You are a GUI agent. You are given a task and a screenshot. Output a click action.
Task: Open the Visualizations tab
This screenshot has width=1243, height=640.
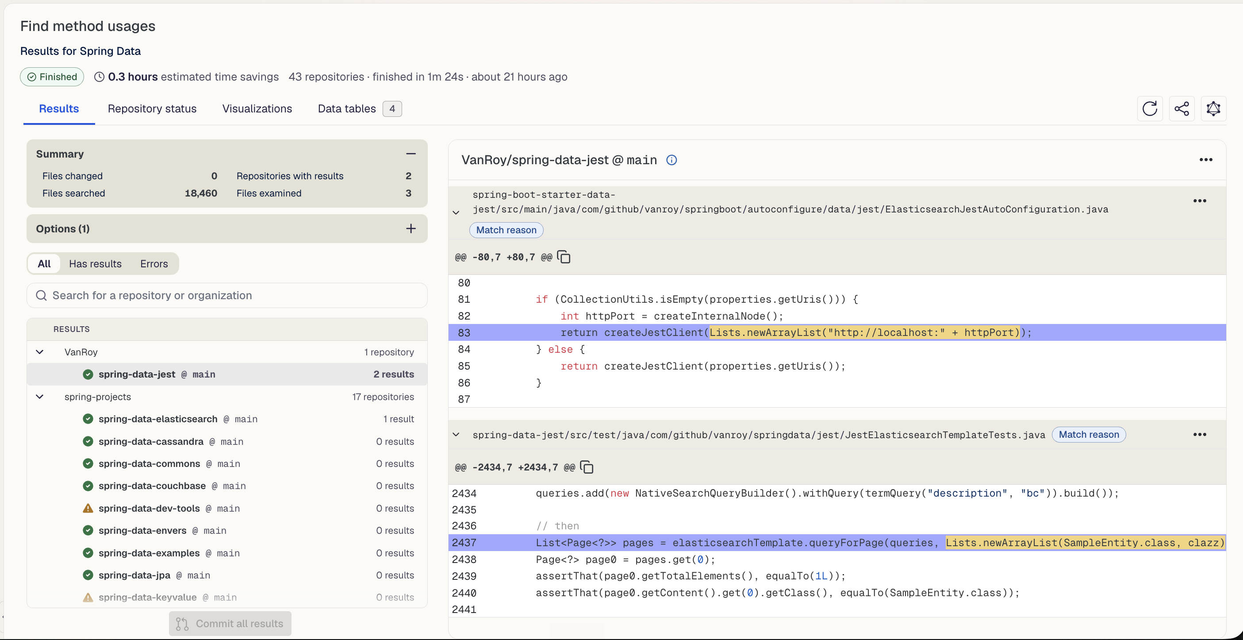(257, 108)
